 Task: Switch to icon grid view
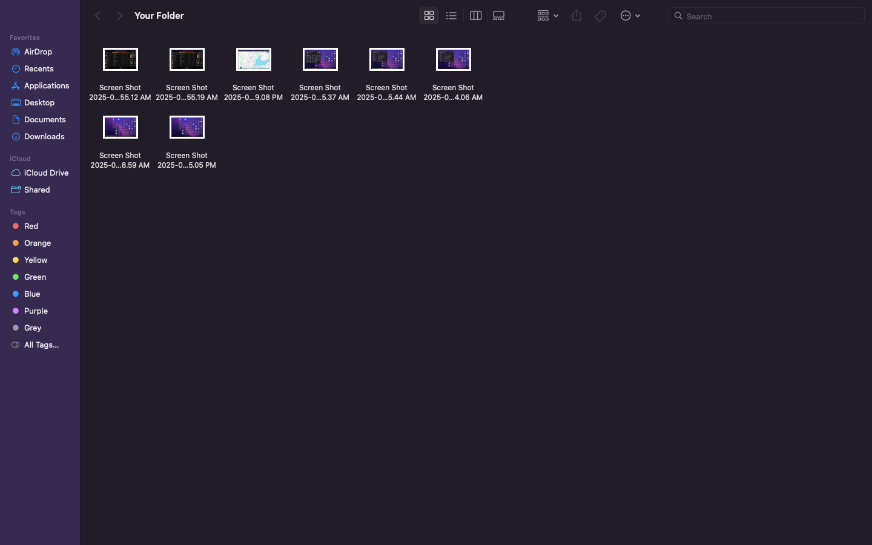pyautogui.click(x=429, y=16)
